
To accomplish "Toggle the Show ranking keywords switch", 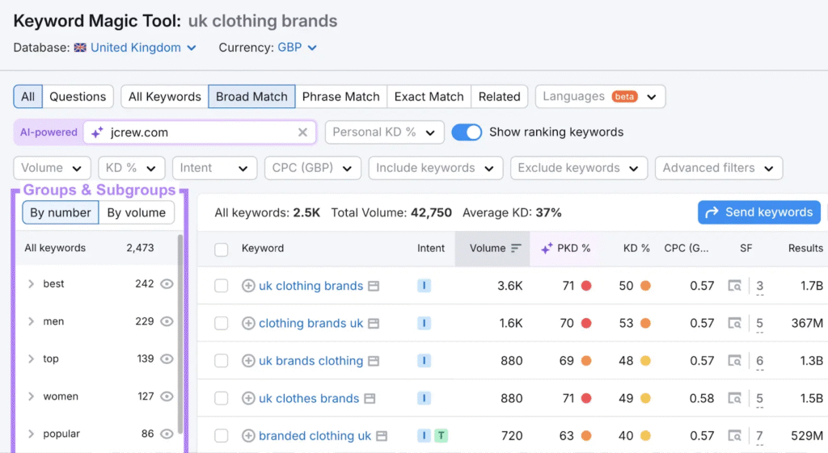I will [467, 132].
